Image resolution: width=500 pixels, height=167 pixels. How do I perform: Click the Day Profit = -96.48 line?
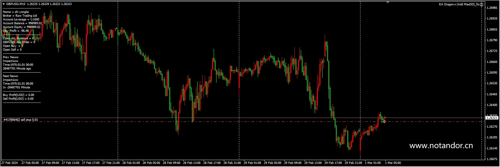[16, 31]
